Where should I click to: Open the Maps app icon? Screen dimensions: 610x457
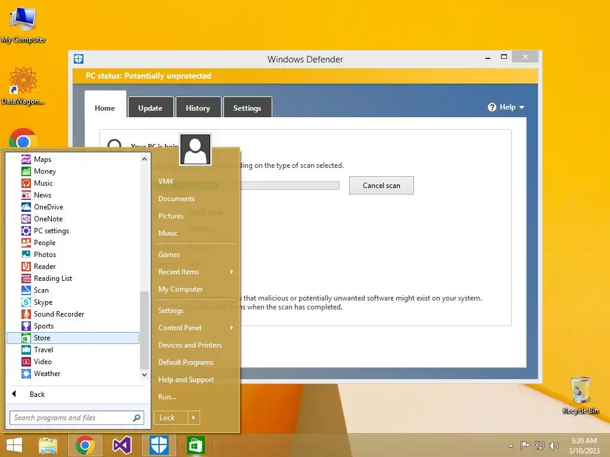coord(26,159)
